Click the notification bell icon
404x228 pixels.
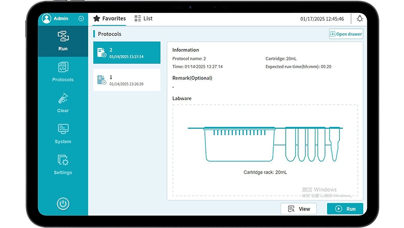[359, 19]
